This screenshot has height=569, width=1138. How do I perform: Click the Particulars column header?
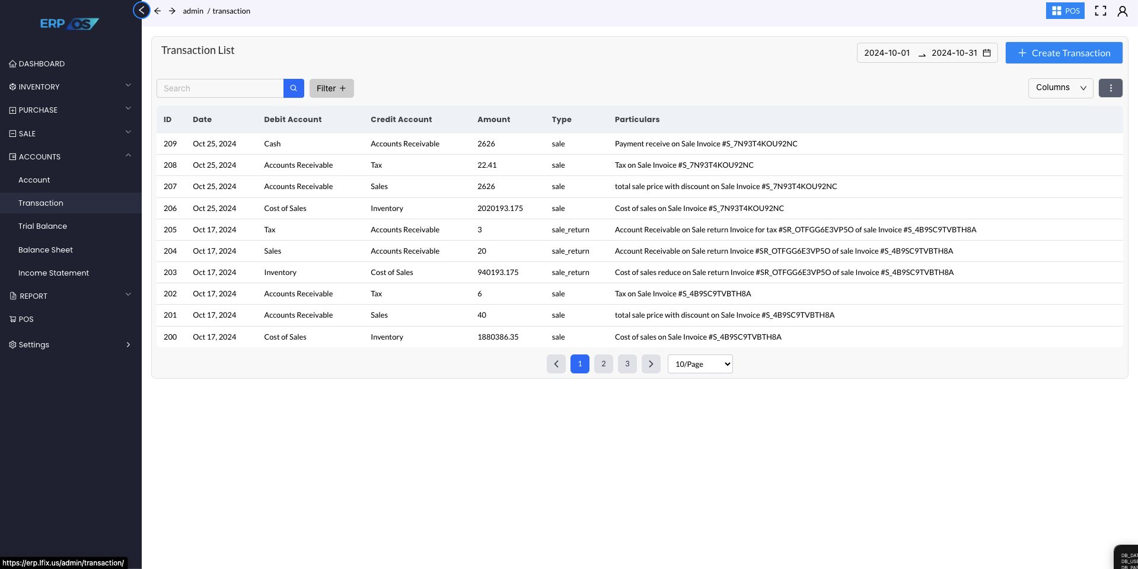coord(637,119)
